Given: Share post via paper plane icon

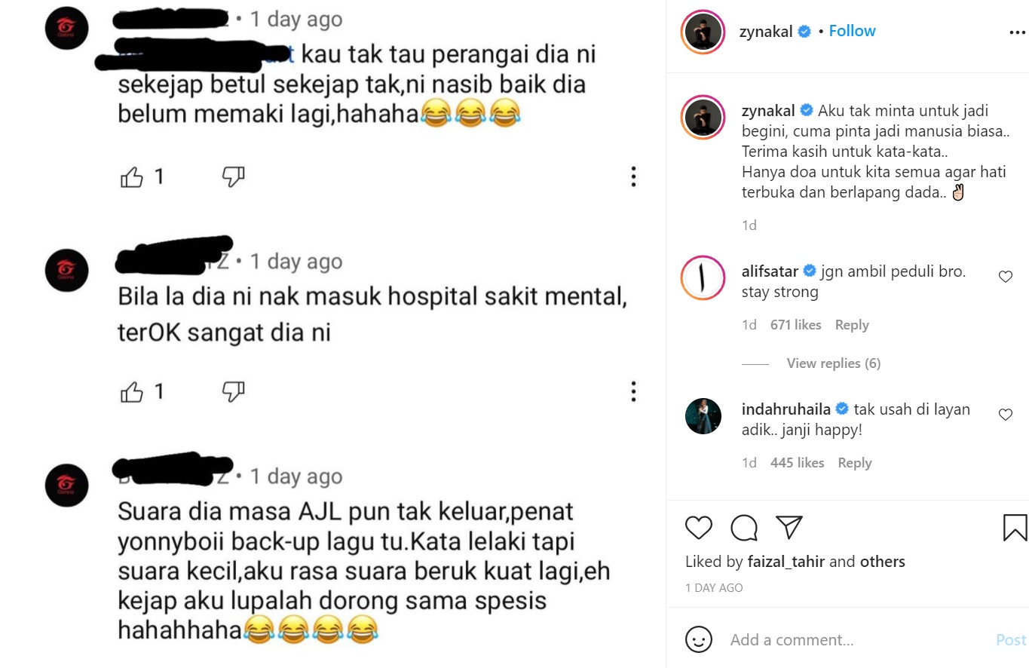Looking at the screenshot, I should (x=789, y=528).
